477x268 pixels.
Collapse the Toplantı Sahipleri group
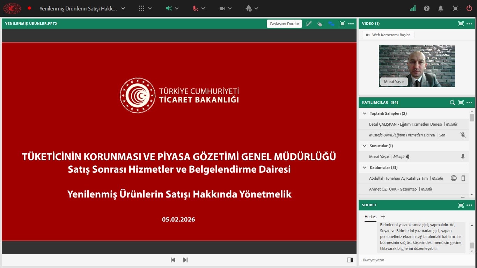pyautogui.click(x=365, y=113)
